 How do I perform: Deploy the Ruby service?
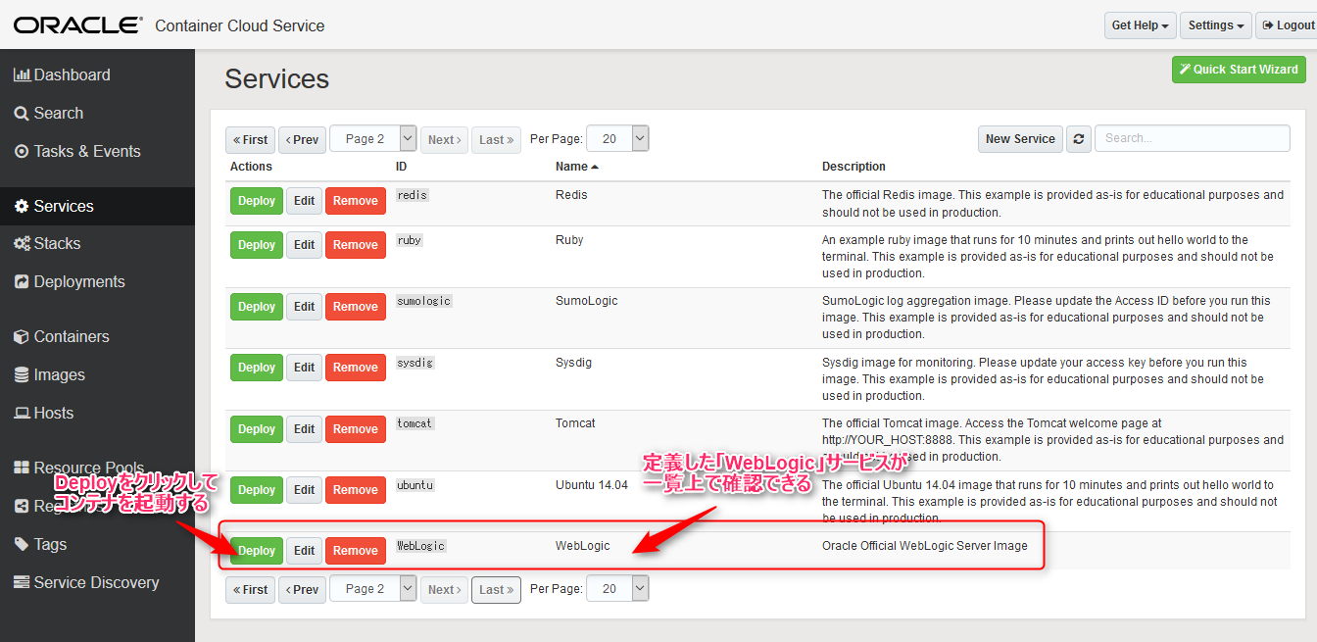(257, 245)
